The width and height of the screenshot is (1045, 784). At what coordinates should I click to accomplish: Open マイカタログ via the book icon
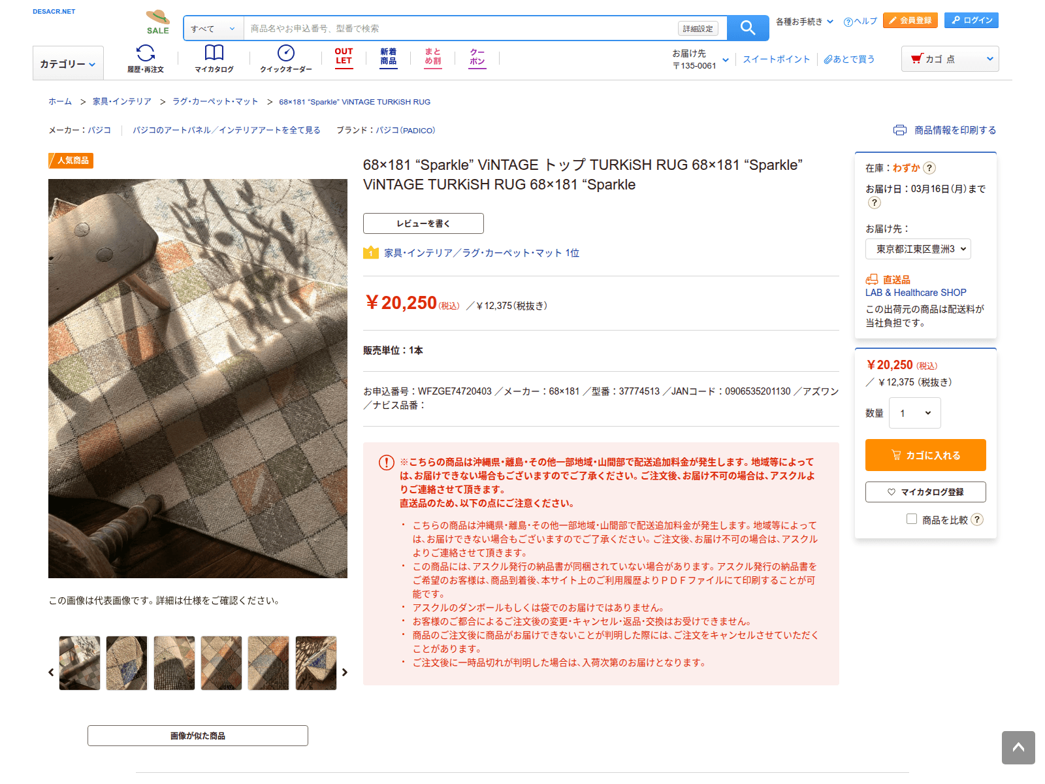click(213, 54)
